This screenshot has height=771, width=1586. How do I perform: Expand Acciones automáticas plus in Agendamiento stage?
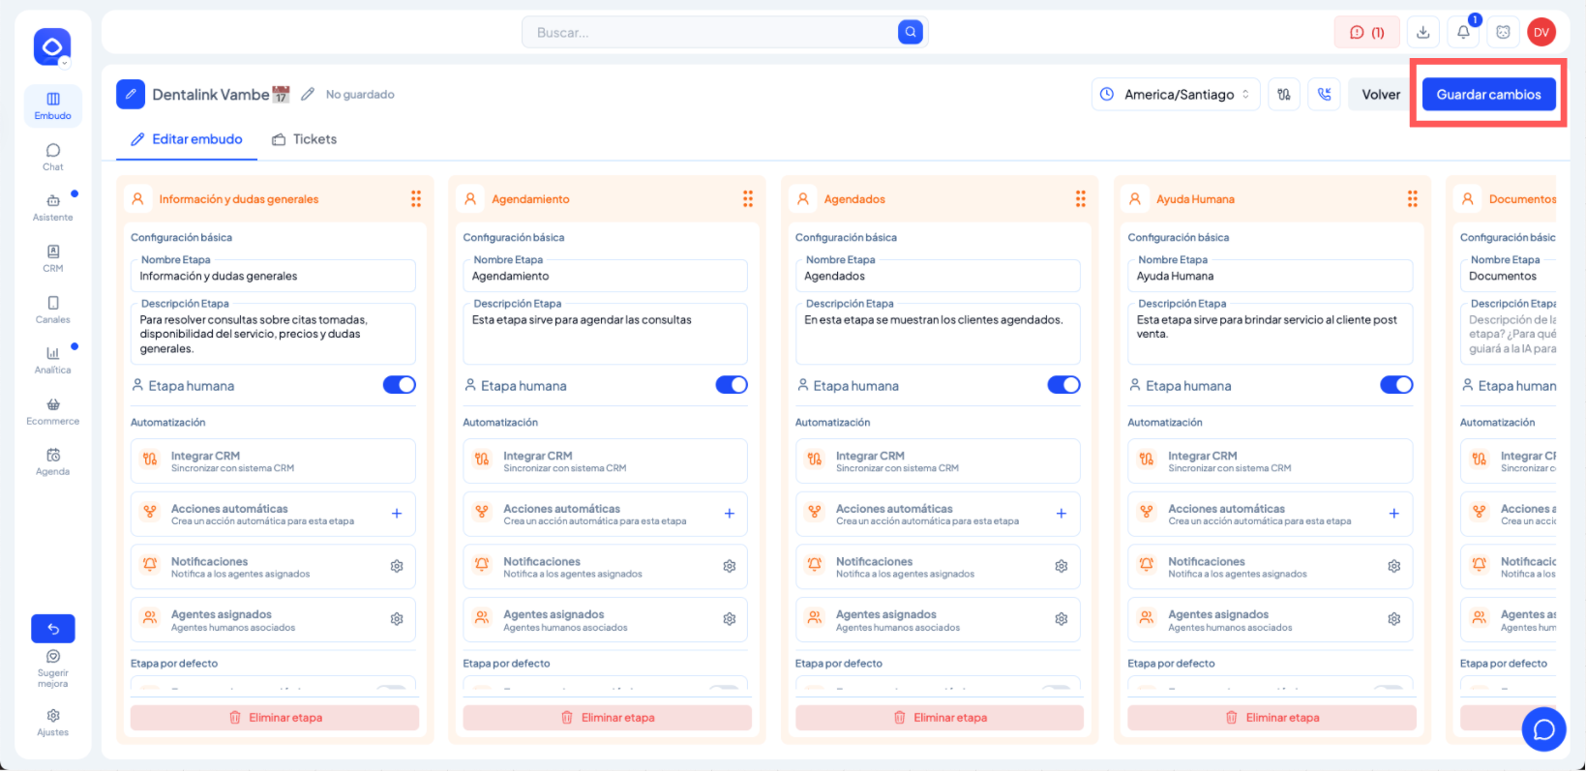pos(729,514)
